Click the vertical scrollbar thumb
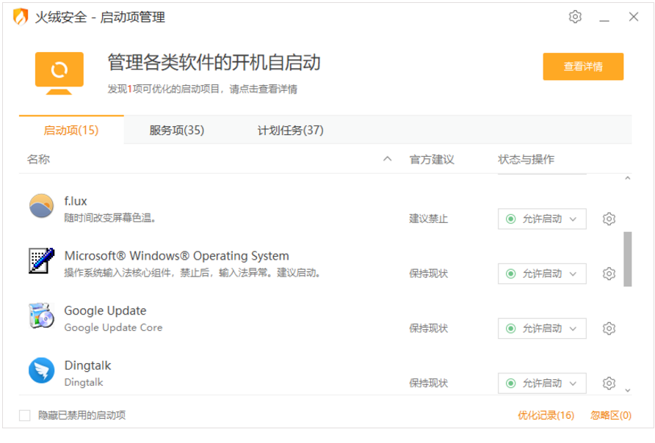The image size is (655, 443). pos(627,259)
